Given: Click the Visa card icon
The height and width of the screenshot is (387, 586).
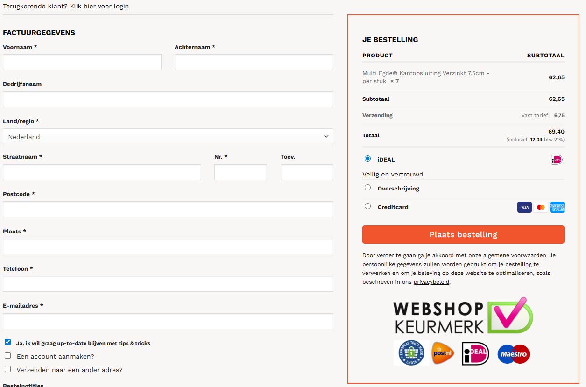Looking at the screenshot, I should point(524,207).
